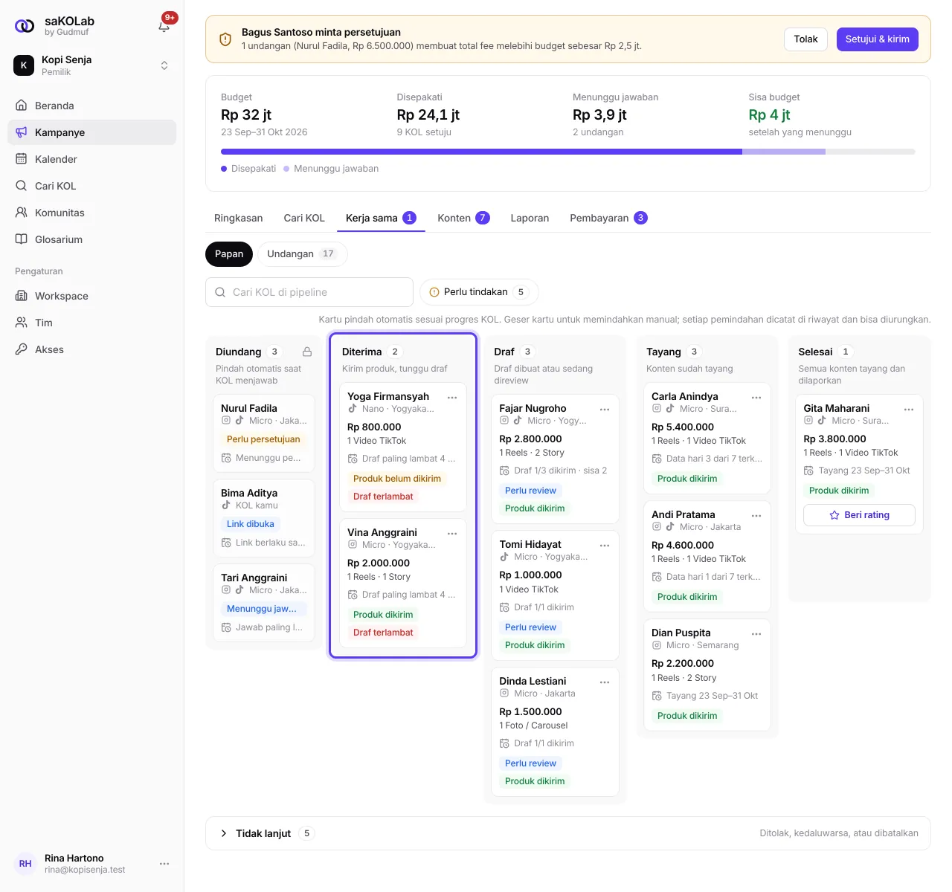Image resolution: width=952 pixels, height=892 pixels.
Task: Open Glosarium in the sidebar
Action: click(92, 239)
